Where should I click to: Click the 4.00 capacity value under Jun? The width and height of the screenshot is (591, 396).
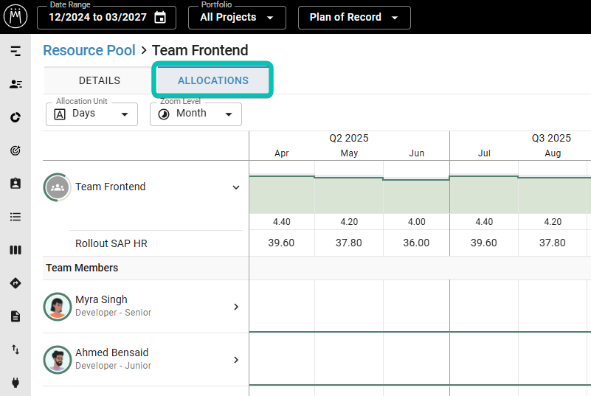416,221
